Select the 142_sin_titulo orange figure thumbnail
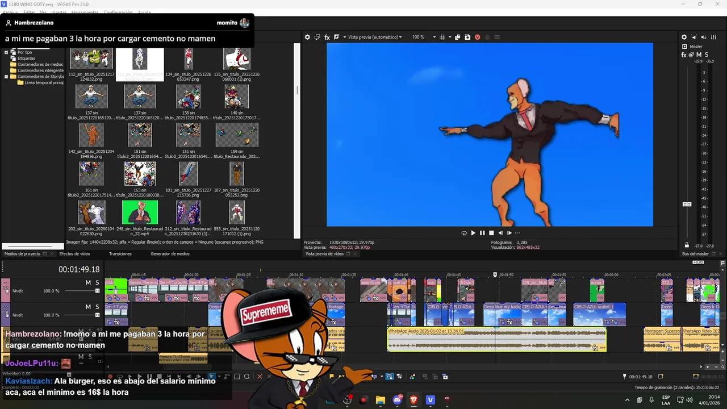This screenshot has height=409, width=727. pyautogui.click(x=91, y=135)
